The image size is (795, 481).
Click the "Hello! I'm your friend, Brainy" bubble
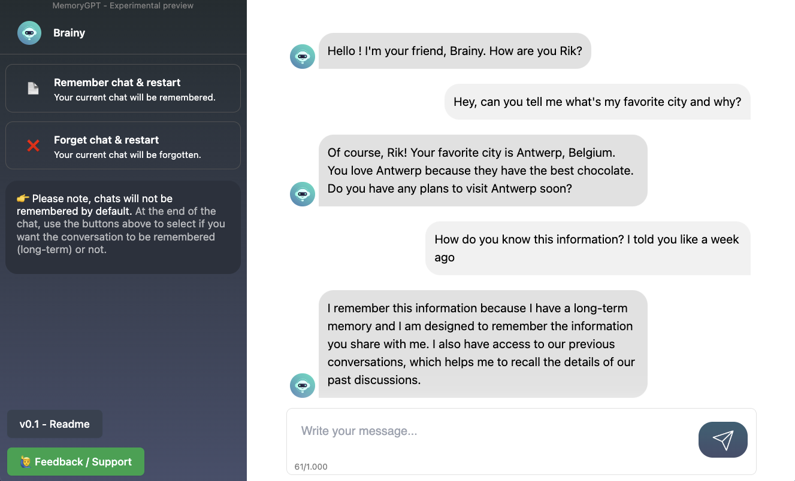tap(454, 51)
